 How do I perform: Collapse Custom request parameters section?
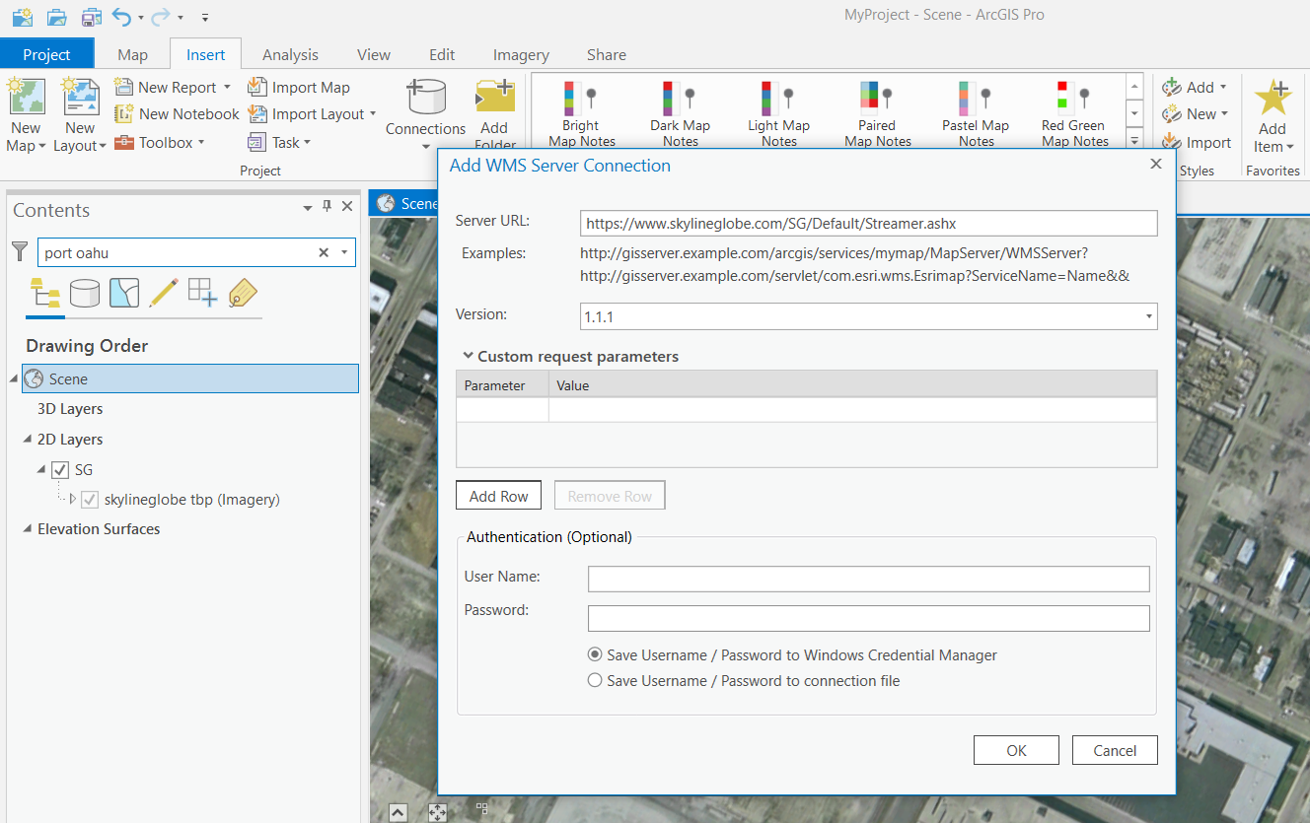tap(468, 357)
